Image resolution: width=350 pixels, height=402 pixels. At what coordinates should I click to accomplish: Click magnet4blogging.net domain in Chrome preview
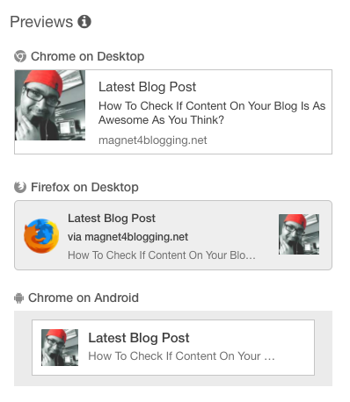pyautogui.click(x=153, y=140)
